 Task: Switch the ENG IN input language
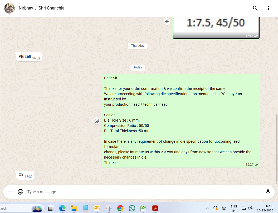pyautogui.click(x=234, y=208)
